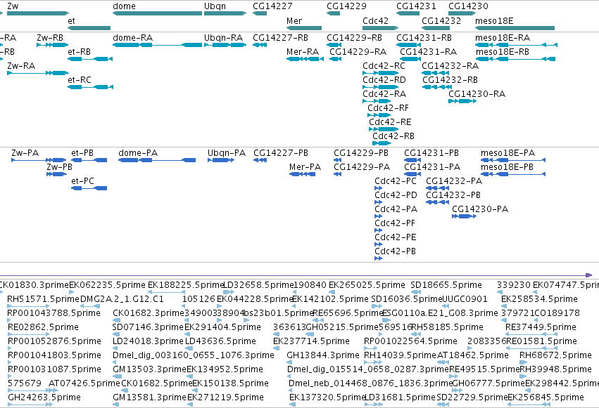
Task: Click the EST label GH13844.3prime
Action: point(323,355)
